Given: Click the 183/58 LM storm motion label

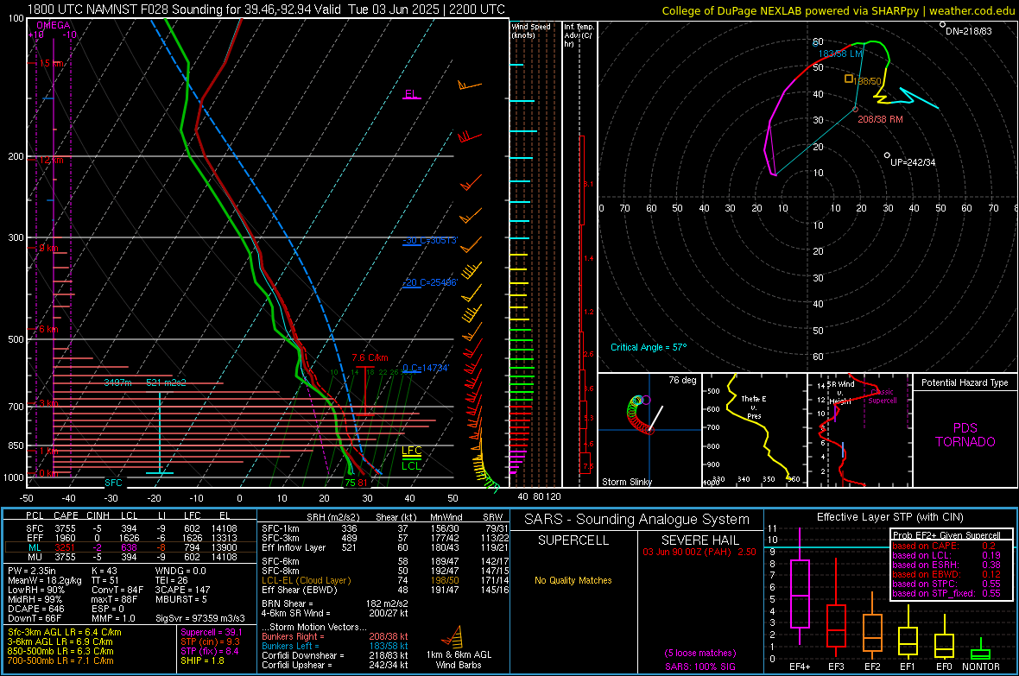Looking at the screenshot, I should click(841, 54).
